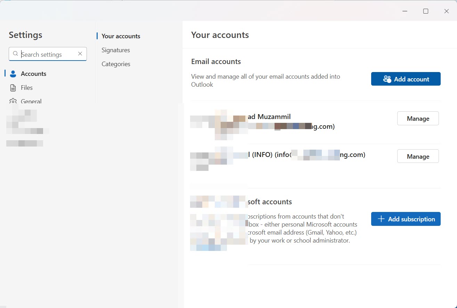Clear the search box via the X icon

(x=80, y=54)
